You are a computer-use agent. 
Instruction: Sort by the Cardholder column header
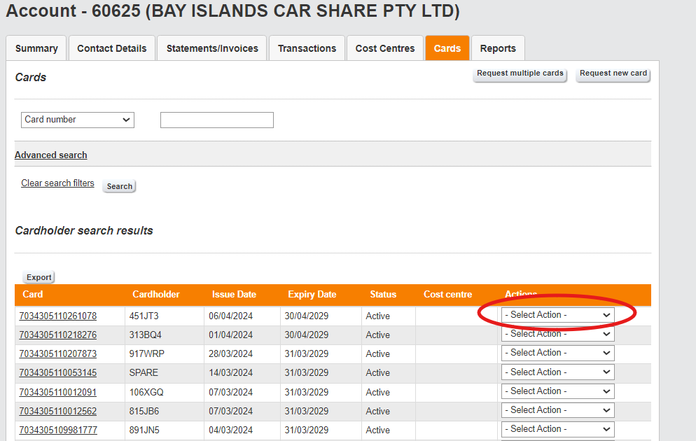click(156, 294)
